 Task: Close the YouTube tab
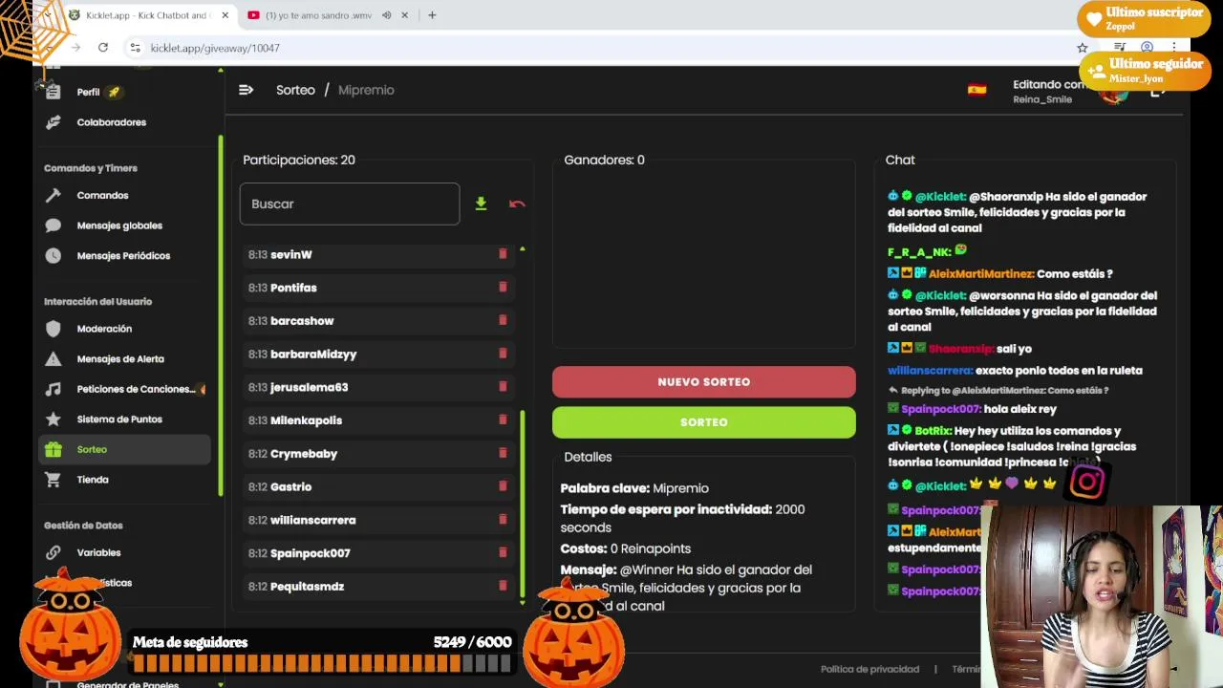point(404,15)
